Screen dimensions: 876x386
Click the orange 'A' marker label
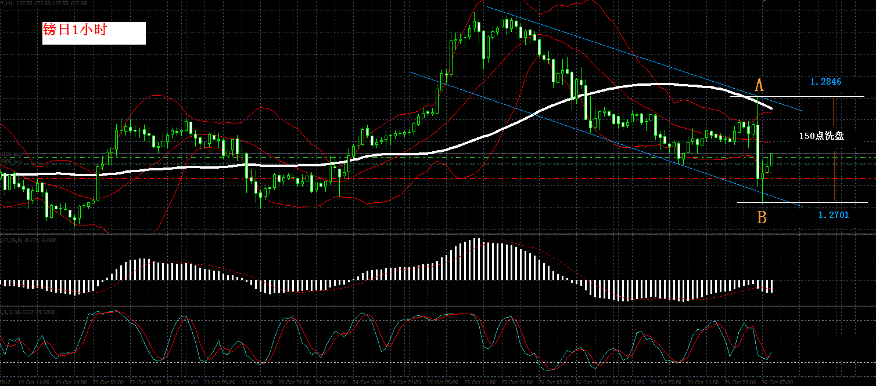click(759, 86)
